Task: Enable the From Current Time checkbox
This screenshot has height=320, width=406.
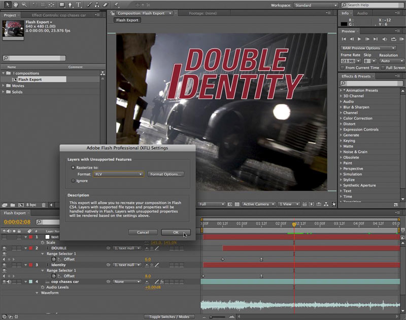Action: click(x=344, y=67)
